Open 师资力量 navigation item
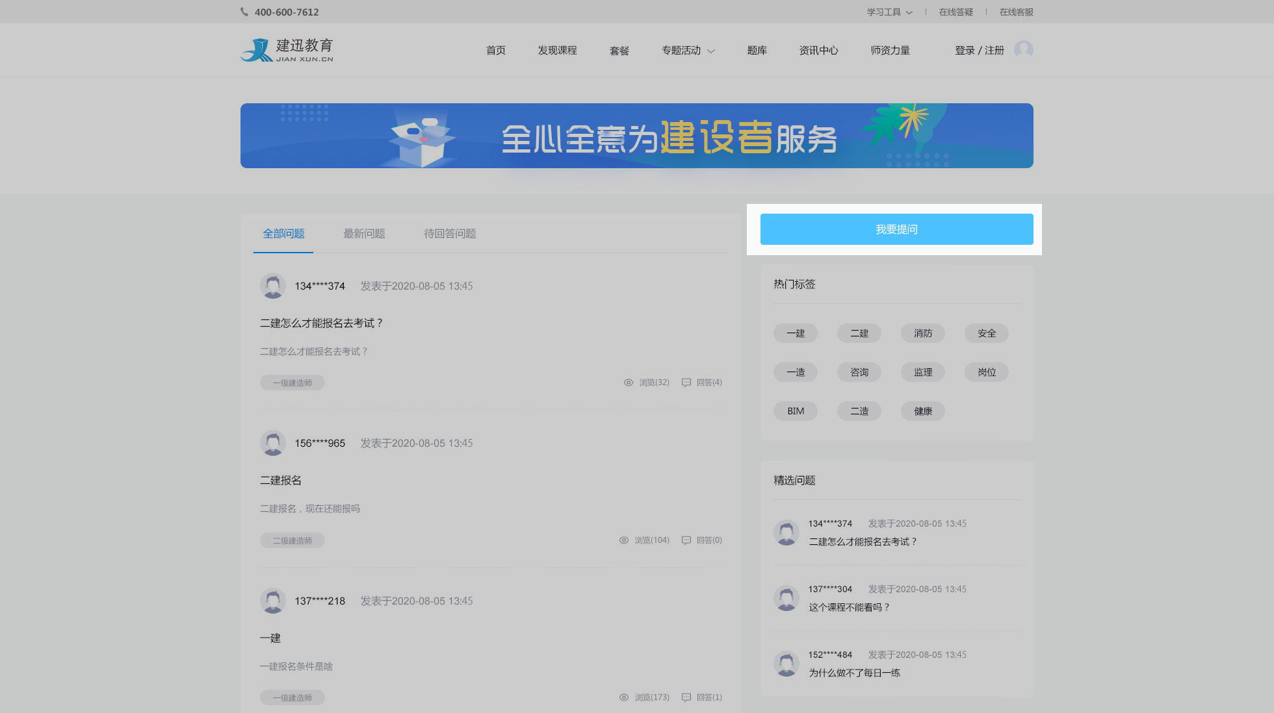This screenshot has height=713, width=1274. [890, 50]
